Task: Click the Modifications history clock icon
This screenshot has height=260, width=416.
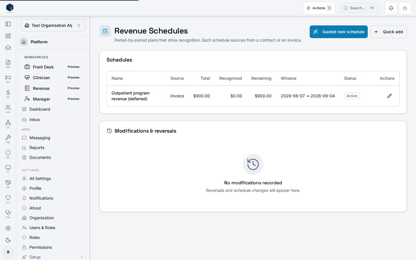Action: (x=109, y=131)
